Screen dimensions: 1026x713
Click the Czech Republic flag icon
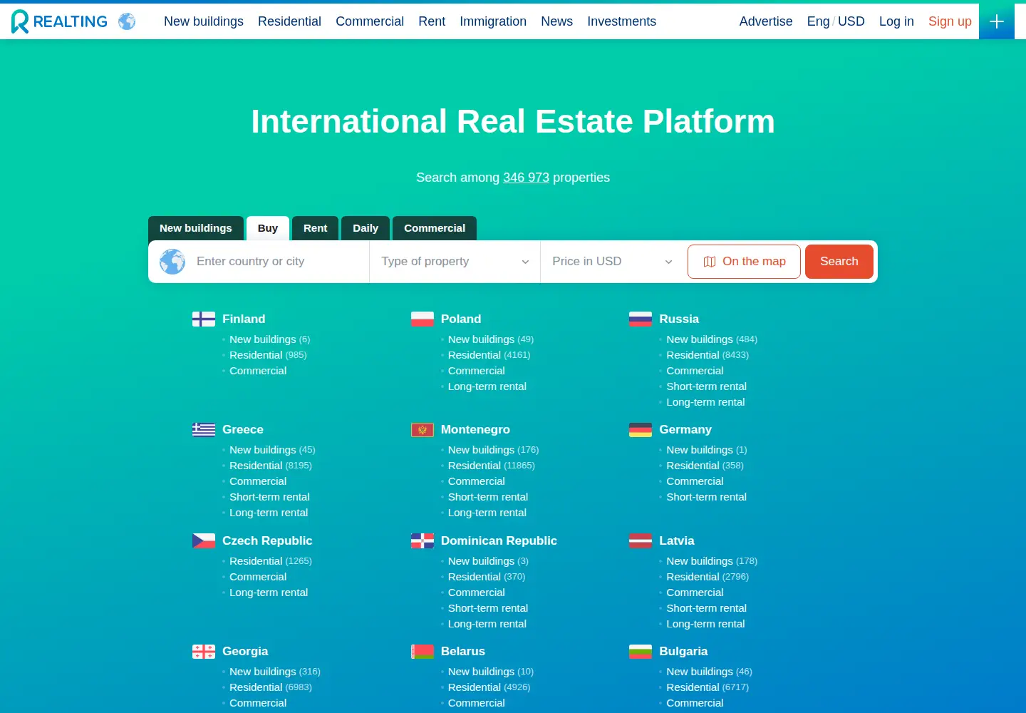pyautogui.click(x=204, y=540)
